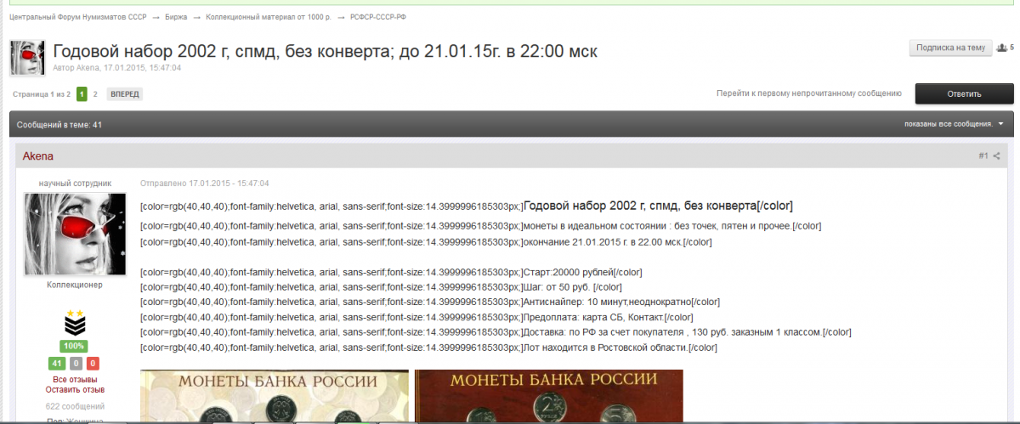This screenshot has height=424, width=1020.
Task: Open Страница 1 из 2 page jump
Action: tap(42, 94)
